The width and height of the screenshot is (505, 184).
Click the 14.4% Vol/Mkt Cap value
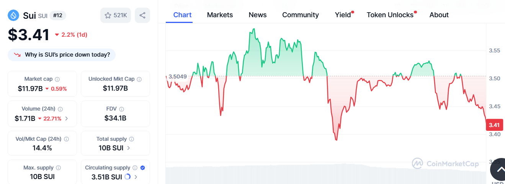point(42,148)
